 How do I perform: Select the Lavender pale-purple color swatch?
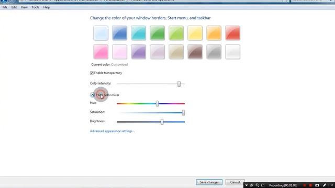pyautogui.click(x=157, y=52)
